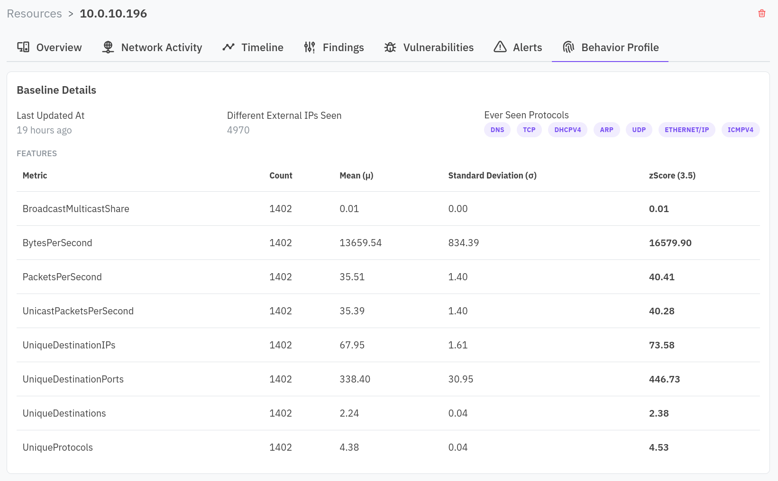Viewport: 778px width, 481px height.
Task: Navigate back to Resources breadcrumb
Action: 34,14
